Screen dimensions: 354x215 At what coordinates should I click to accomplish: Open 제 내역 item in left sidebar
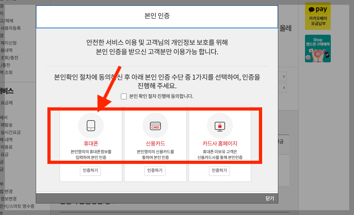(x=6, y=139)
